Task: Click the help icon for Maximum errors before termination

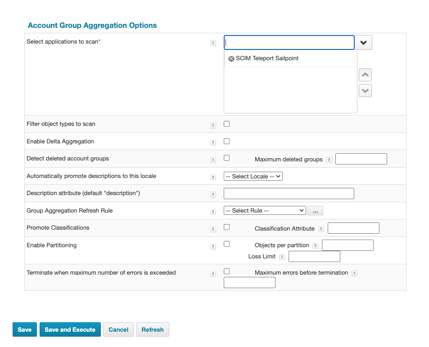Action: click(x=354, y=273)
